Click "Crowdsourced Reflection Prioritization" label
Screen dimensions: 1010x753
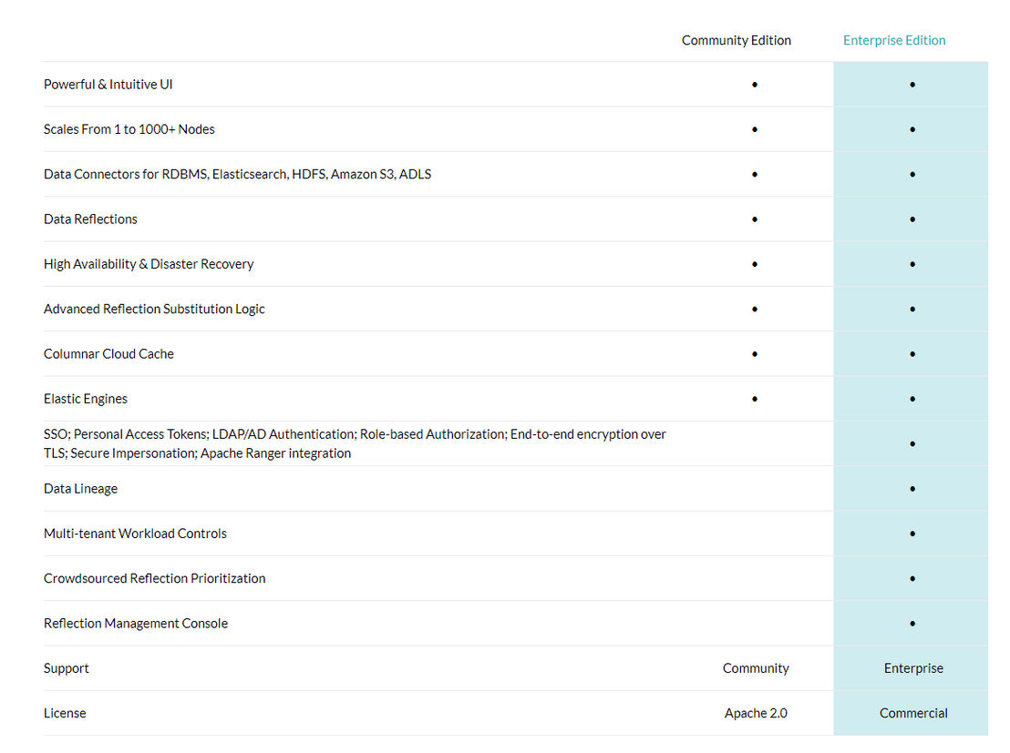point(155,578)
